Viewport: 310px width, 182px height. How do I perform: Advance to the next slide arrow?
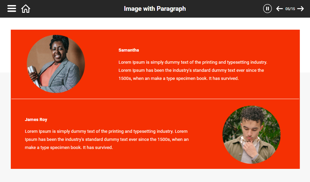tap(301, 9)
